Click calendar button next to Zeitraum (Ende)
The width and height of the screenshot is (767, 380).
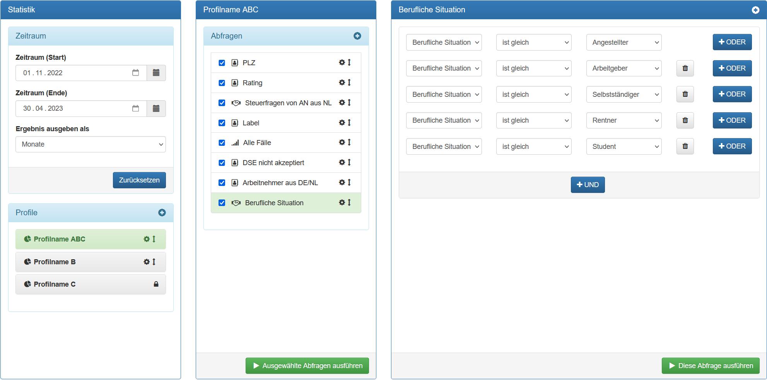click(x=156, y=109)
